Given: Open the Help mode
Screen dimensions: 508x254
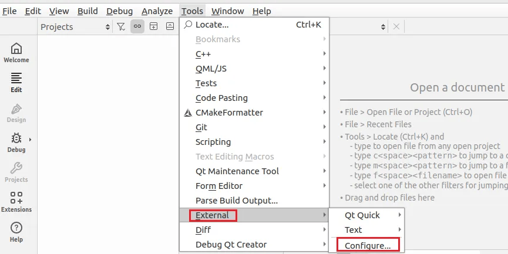Looking at the screenshot, I should 16,232.
